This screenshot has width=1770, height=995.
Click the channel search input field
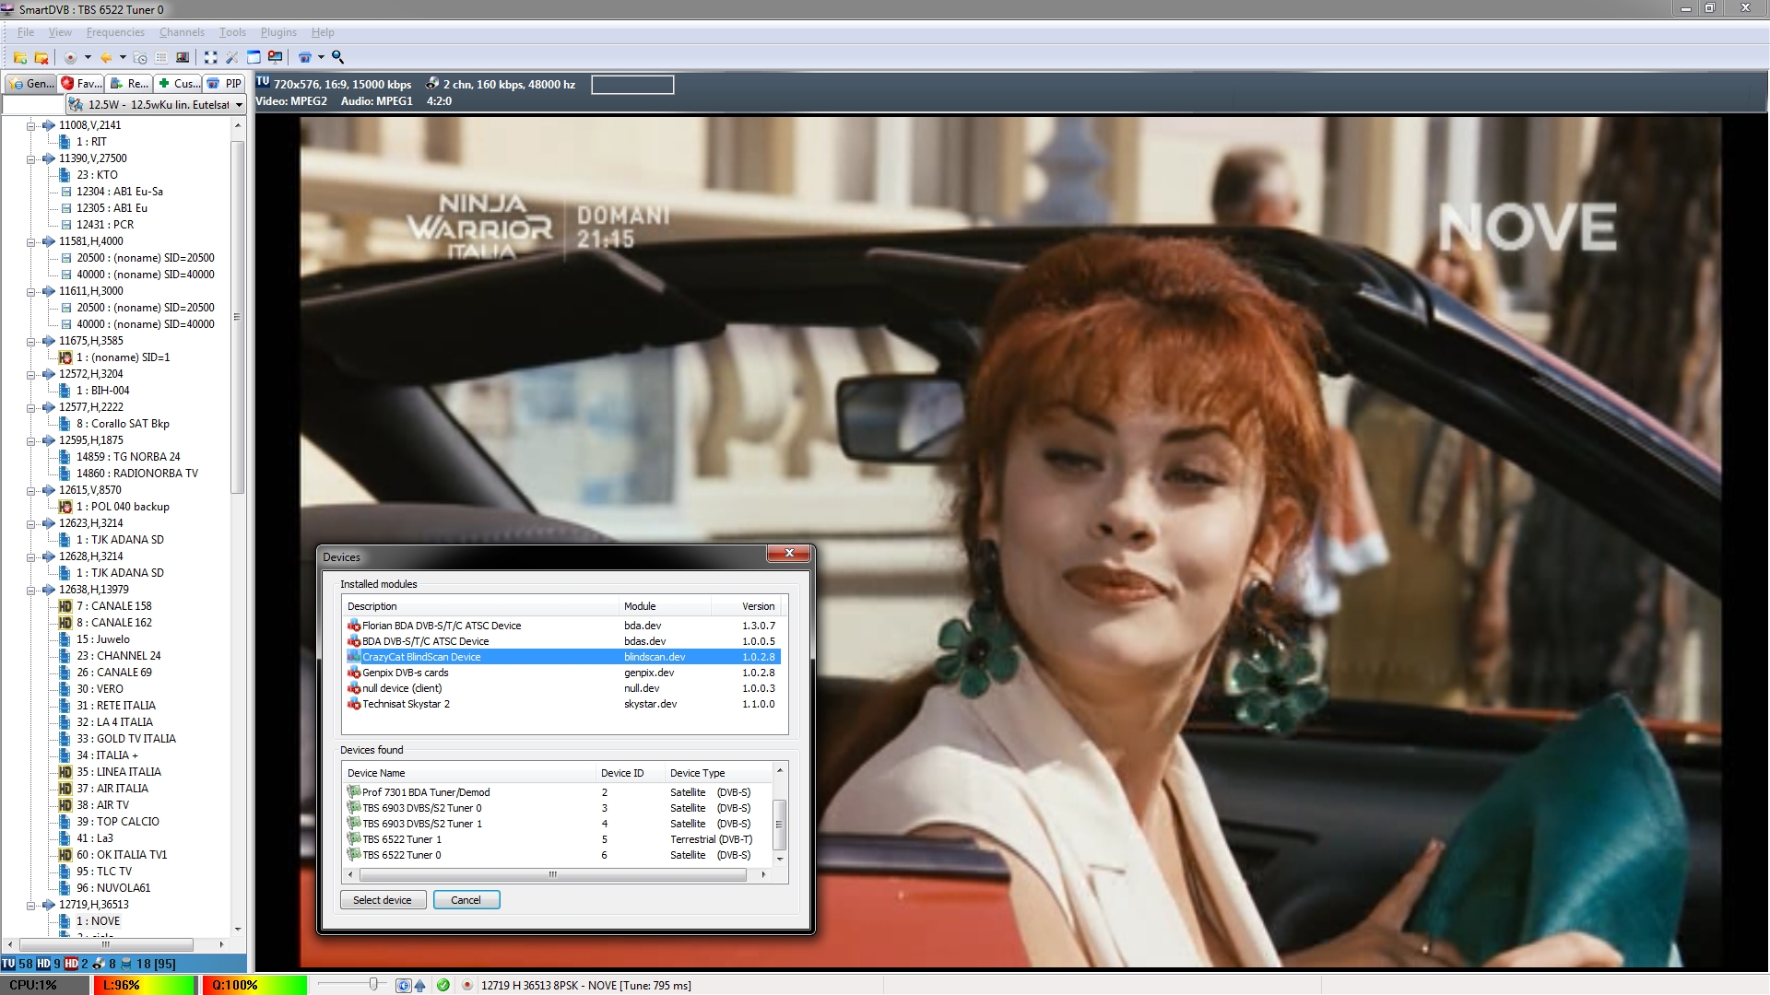click(x=33, y=105)
